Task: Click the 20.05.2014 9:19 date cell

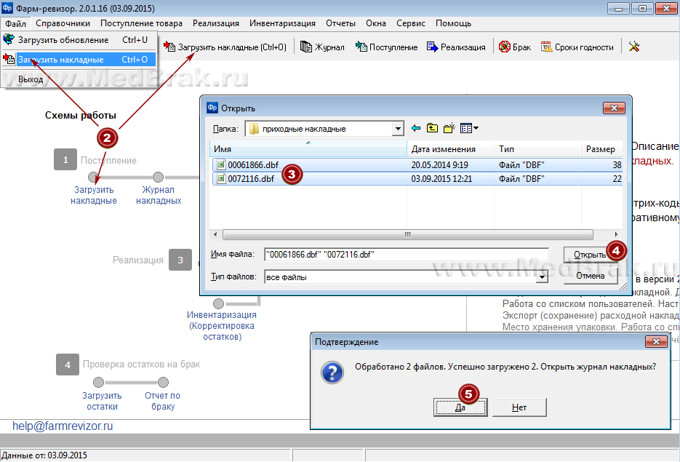Action: click(x=439, y=165)
